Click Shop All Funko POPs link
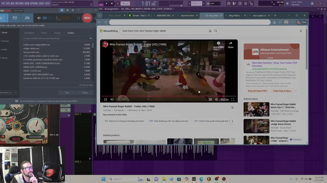 257,91
